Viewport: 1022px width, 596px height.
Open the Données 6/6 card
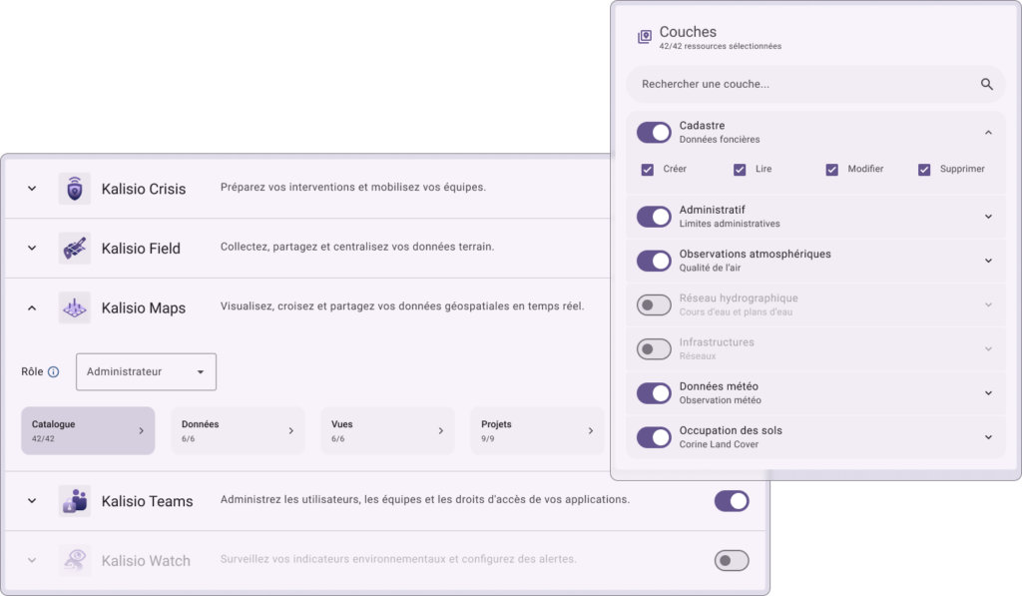tap(238, 431)
